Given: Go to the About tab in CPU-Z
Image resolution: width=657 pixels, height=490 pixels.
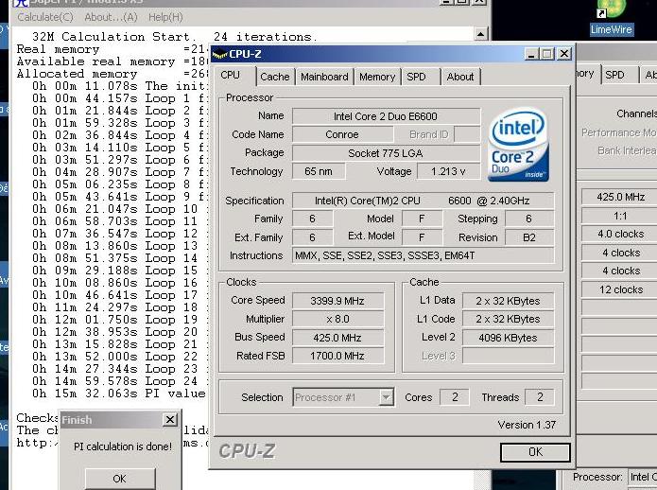Looking at the screenshot, I should coord(460,77).
